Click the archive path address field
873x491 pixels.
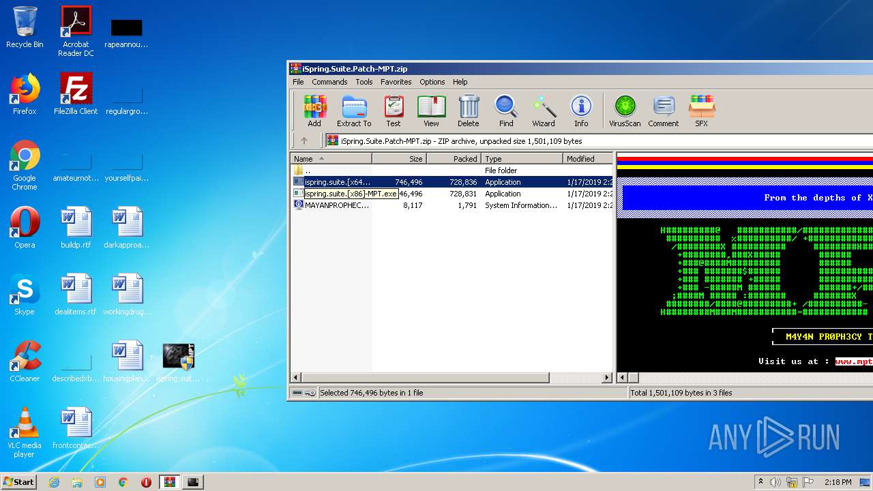pos(599,141)
